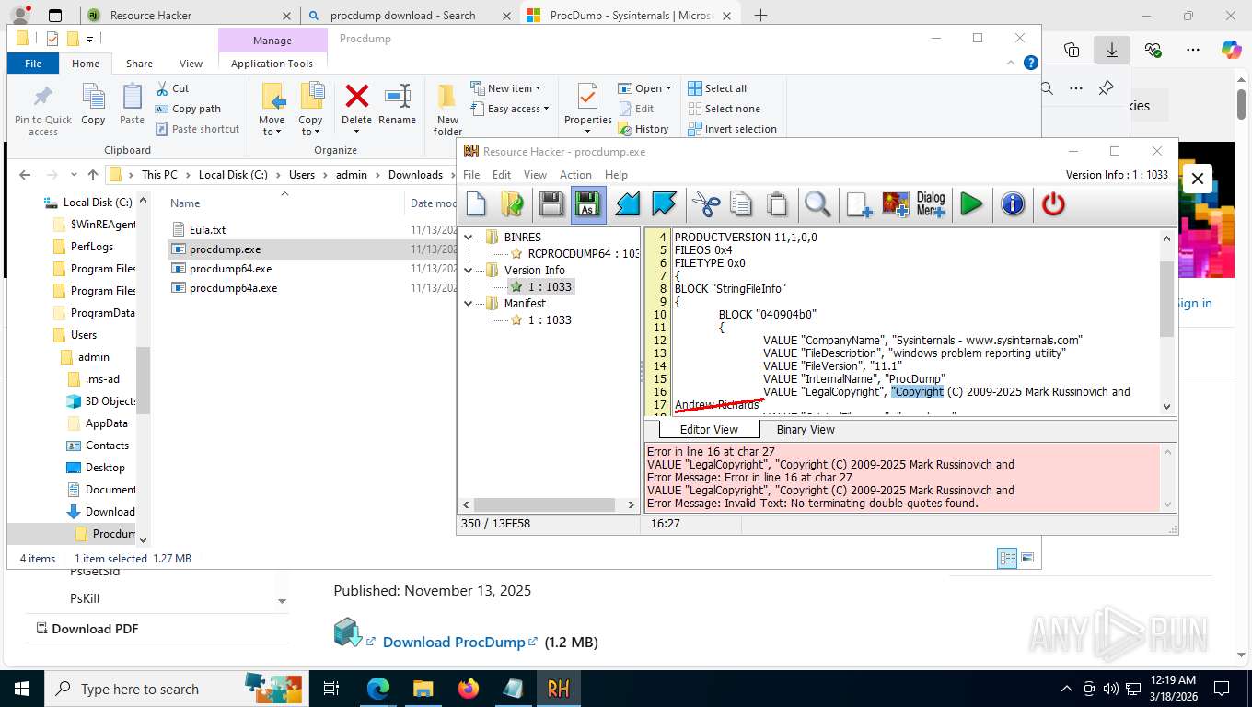Click Select all in Explorer ribbon

coord(718,88)
